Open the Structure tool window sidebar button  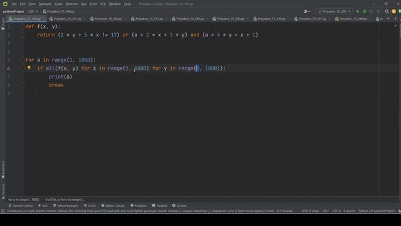point(3,191)
